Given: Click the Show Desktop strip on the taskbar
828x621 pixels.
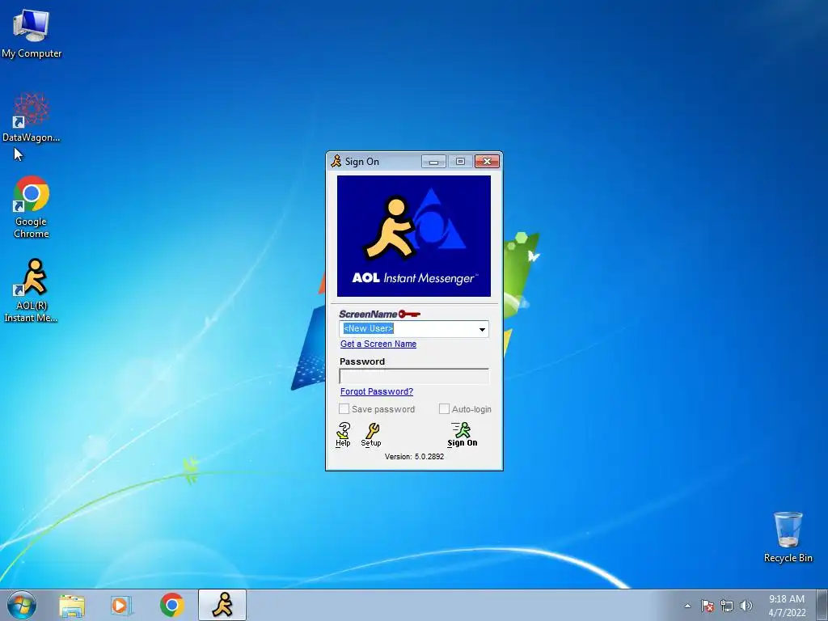Looking at the screenshot, I should point(822,606).
